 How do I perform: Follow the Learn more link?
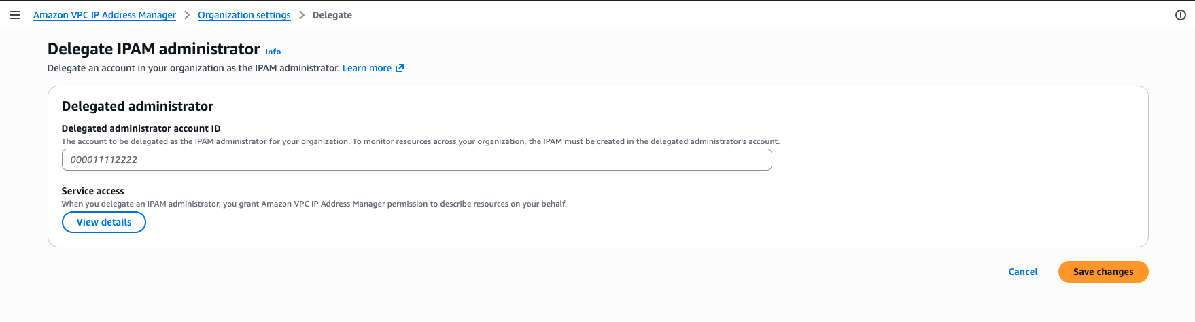coord(366,68)
